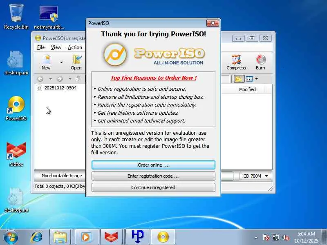Expand the New button dropdown arrow
The height and width of the screenshot is (245, 327).
click(61, 62)
